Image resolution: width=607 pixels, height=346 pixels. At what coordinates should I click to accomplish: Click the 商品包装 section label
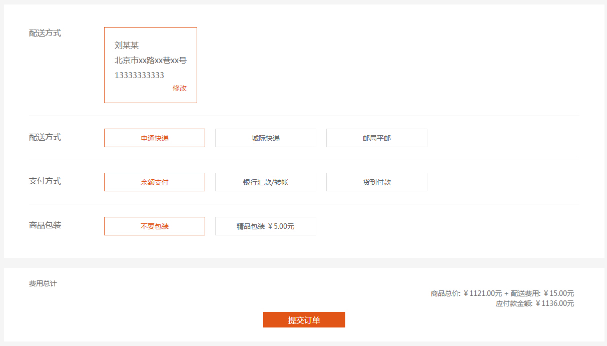click(45, 225)
